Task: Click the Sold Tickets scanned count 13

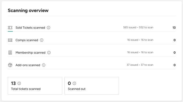Action: click(x=174, y=28)
